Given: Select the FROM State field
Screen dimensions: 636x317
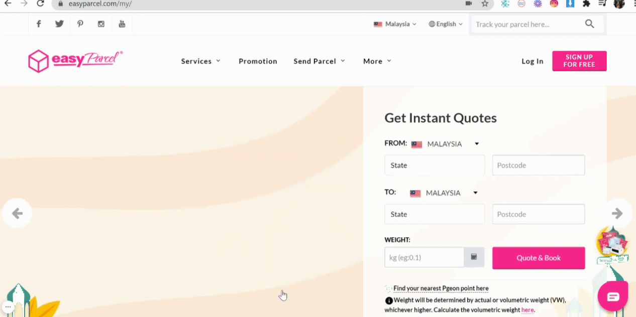Looking at the screenshot, I should pos(435,165).
